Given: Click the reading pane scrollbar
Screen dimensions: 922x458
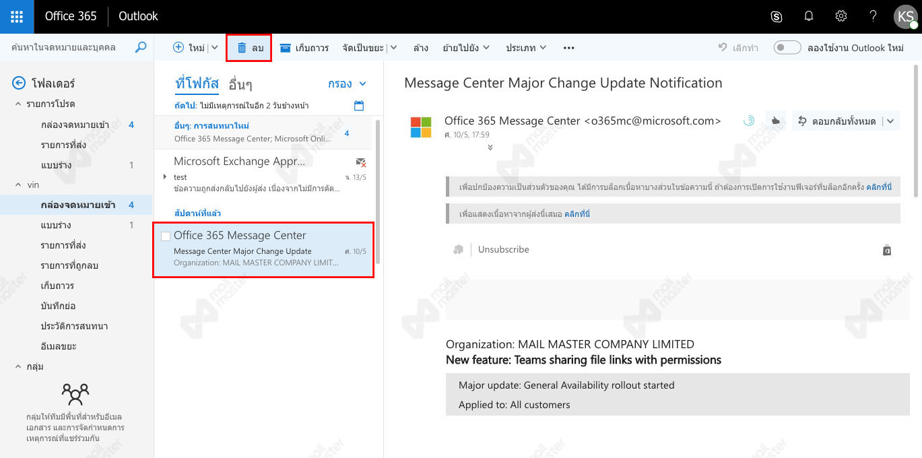Looking at the screenshot, I should [x=916, y=131].
